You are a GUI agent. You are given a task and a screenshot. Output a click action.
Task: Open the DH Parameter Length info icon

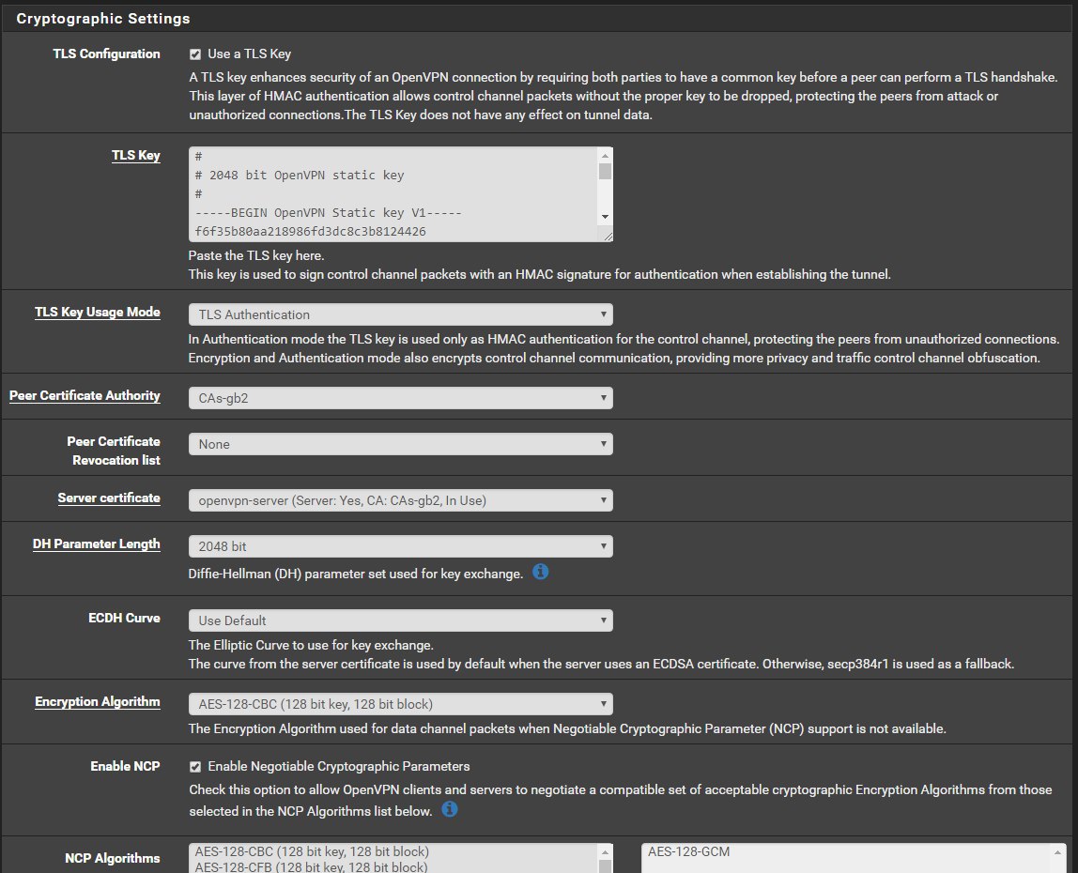tap(540, 572)
